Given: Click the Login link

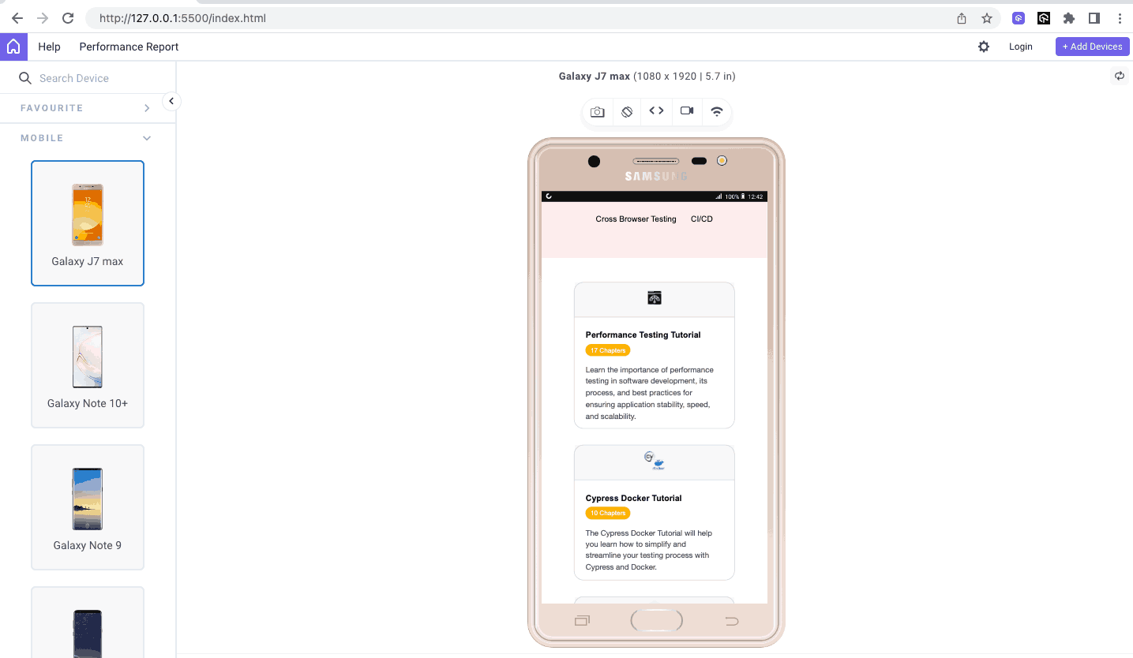Looking at the screenshot, I should (1020, 47).
